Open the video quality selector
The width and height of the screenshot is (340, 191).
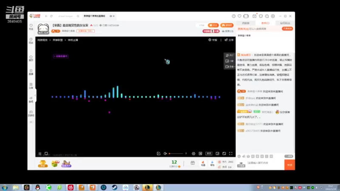209,154
